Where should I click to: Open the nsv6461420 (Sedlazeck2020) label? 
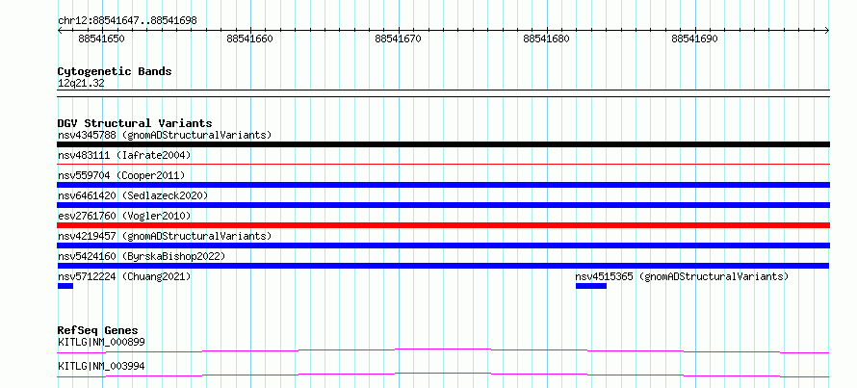[x=133, y=195]
